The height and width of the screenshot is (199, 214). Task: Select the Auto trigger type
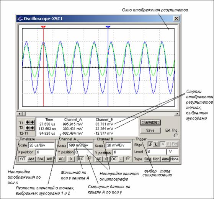coord(165,159)
